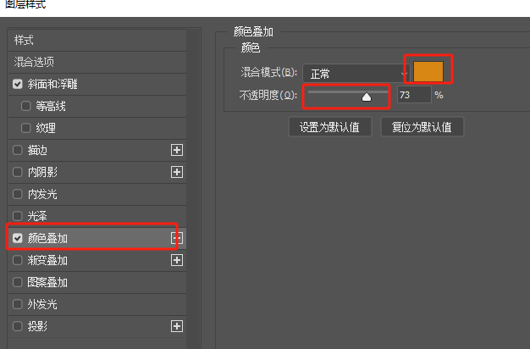Enable the 内发光 checkbox
Image resolution: width=530 pixels, height=349 pixels.
(x=18, y=194)
